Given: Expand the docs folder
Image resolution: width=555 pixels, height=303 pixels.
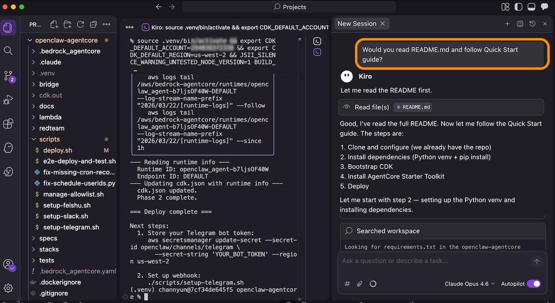Looking at the screenshot, I should point(46,106).
